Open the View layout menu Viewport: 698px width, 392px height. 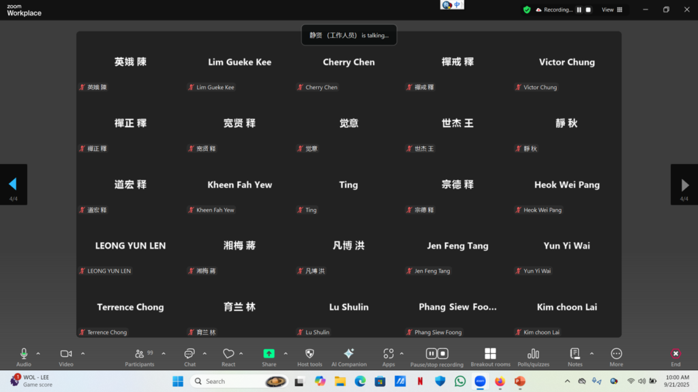point(611,10)
